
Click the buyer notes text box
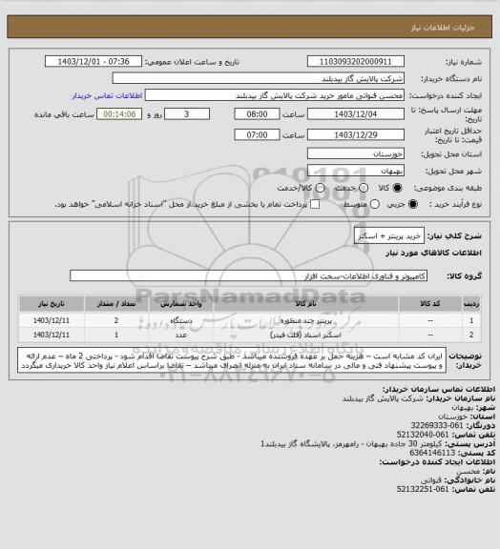[232, 360]
